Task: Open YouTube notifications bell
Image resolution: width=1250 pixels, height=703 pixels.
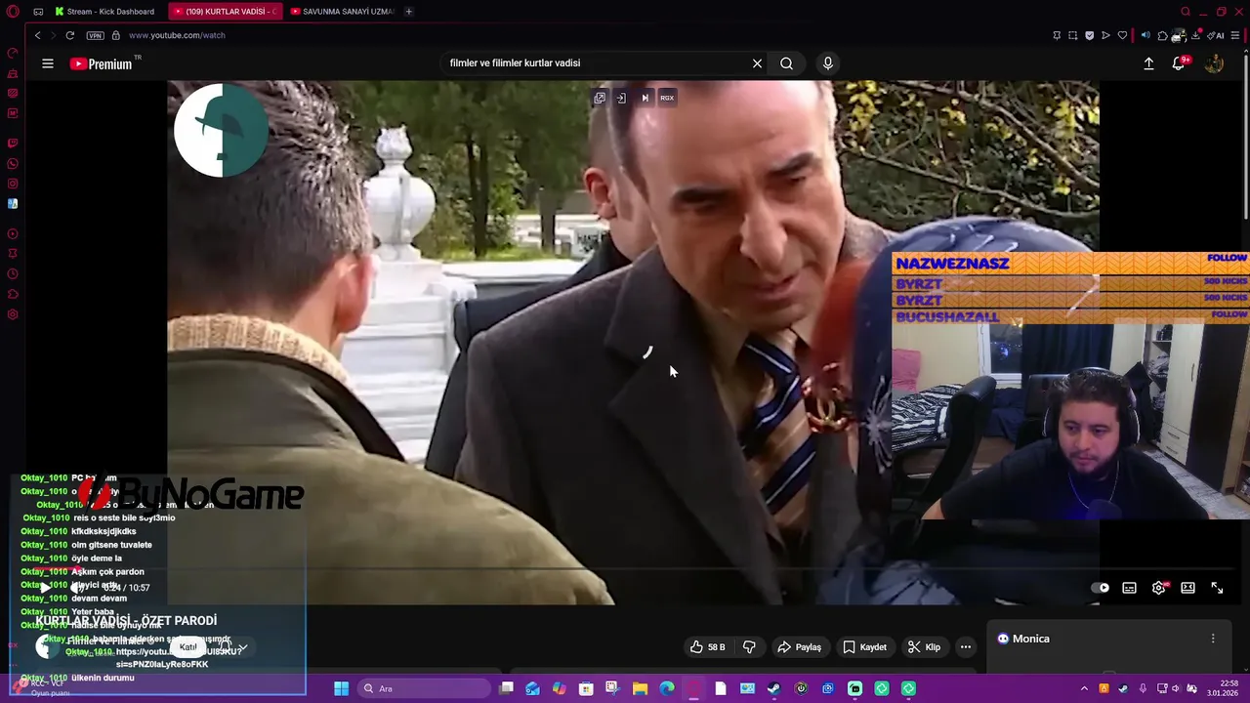Action: coord(1179,63)
